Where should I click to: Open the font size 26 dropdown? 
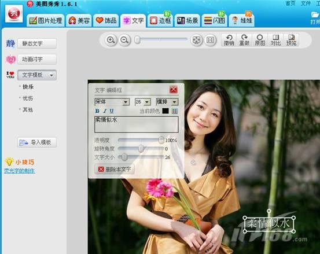[143, 102]
